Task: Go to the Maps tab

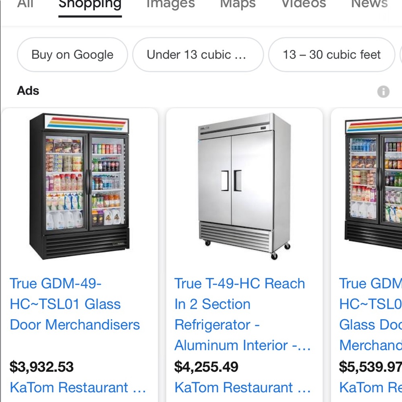Action: [238, 5]
